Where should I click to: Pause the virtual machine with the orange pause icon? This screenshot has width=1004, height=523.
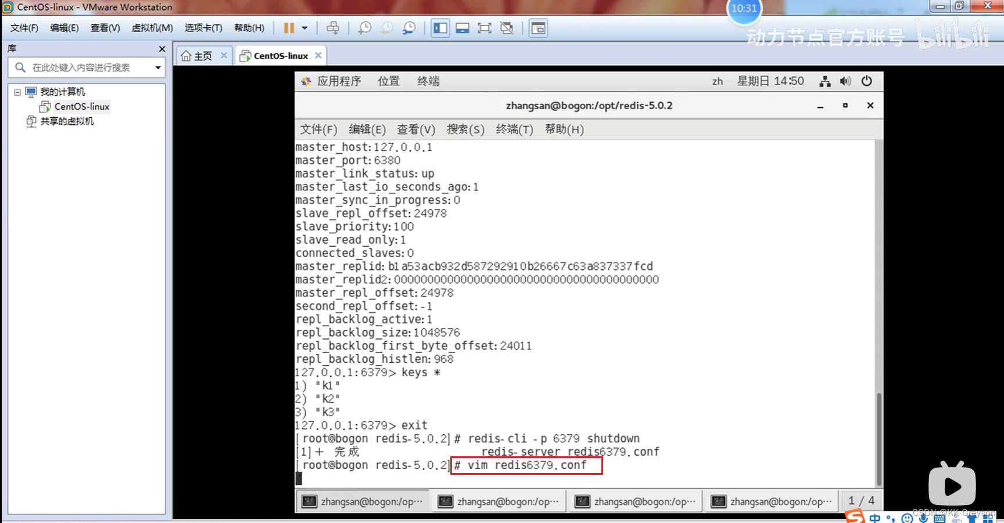pyautogui.click(x=289, y=28)
